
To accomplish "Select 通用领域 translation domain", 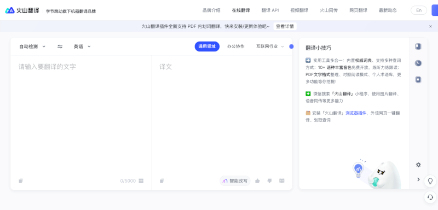I will point(207,46).
